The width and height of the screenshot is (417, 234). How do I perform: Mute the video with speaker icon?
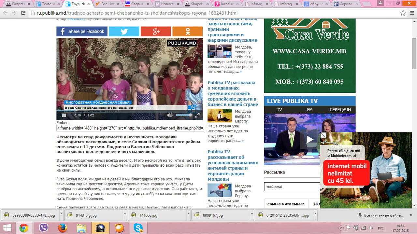pyautogui.click(x=170, y=115)
